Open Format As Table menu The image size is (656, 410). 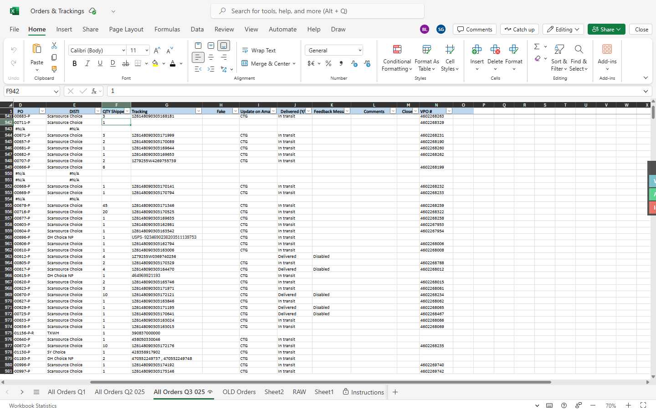[x=427, y=58]
